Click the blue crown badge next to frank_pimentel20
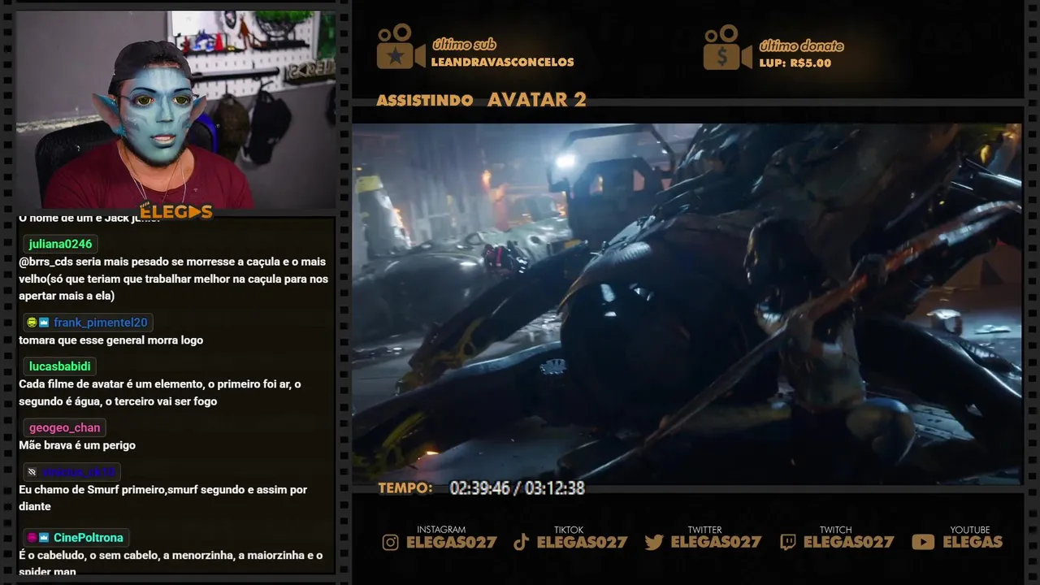 pyautogui.click(x=44, y=323)
